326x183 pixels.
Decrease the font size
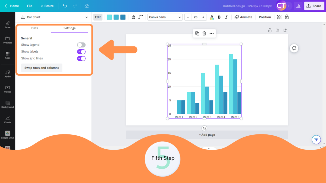point(188,17)
